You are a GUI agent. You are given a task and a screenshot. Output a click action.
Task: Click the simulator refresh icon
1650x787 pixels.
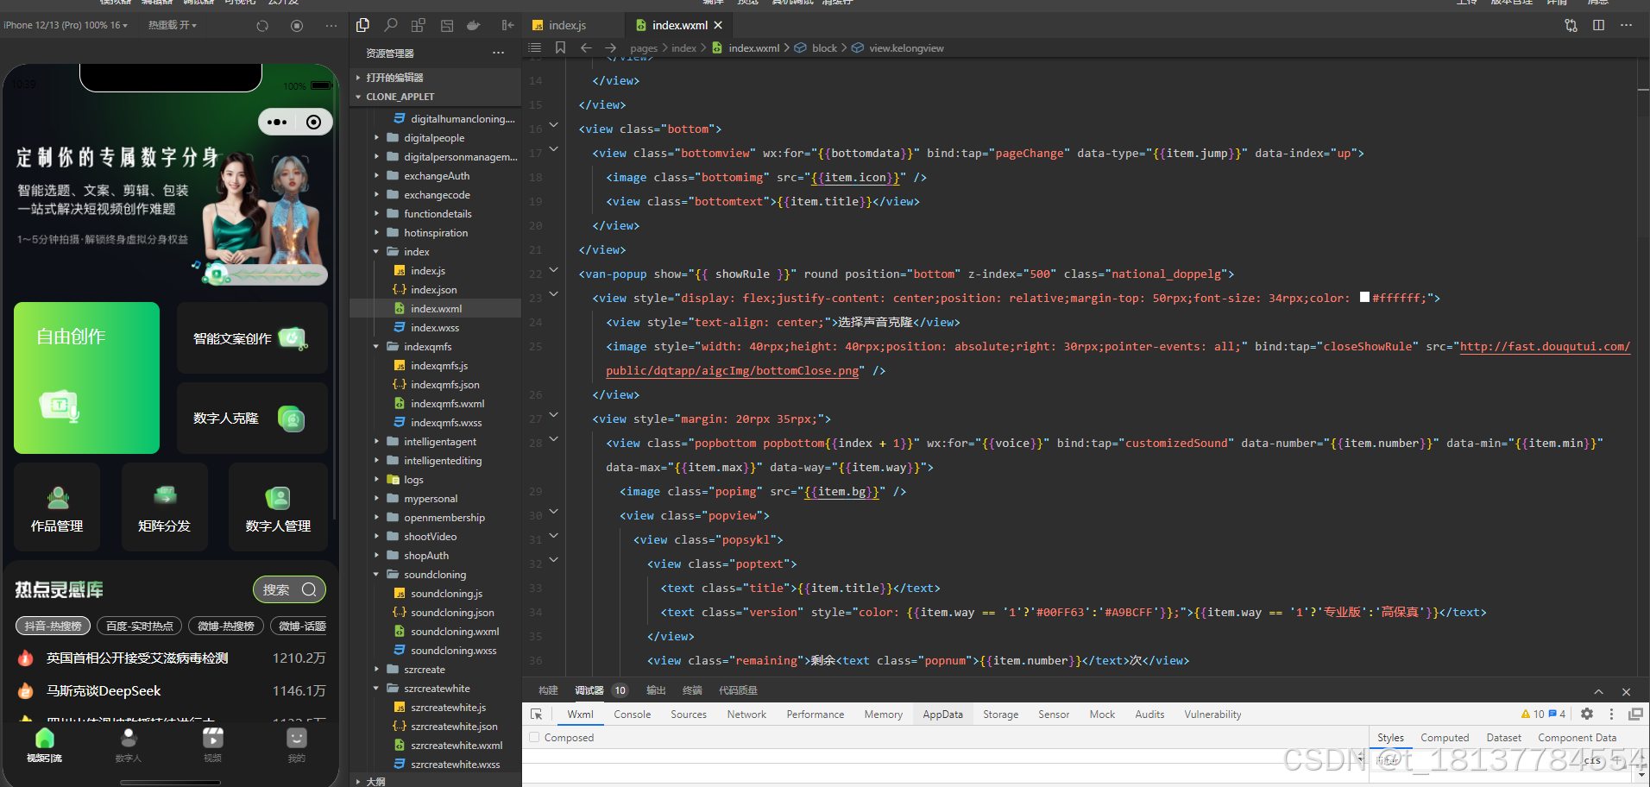(262, 26)
